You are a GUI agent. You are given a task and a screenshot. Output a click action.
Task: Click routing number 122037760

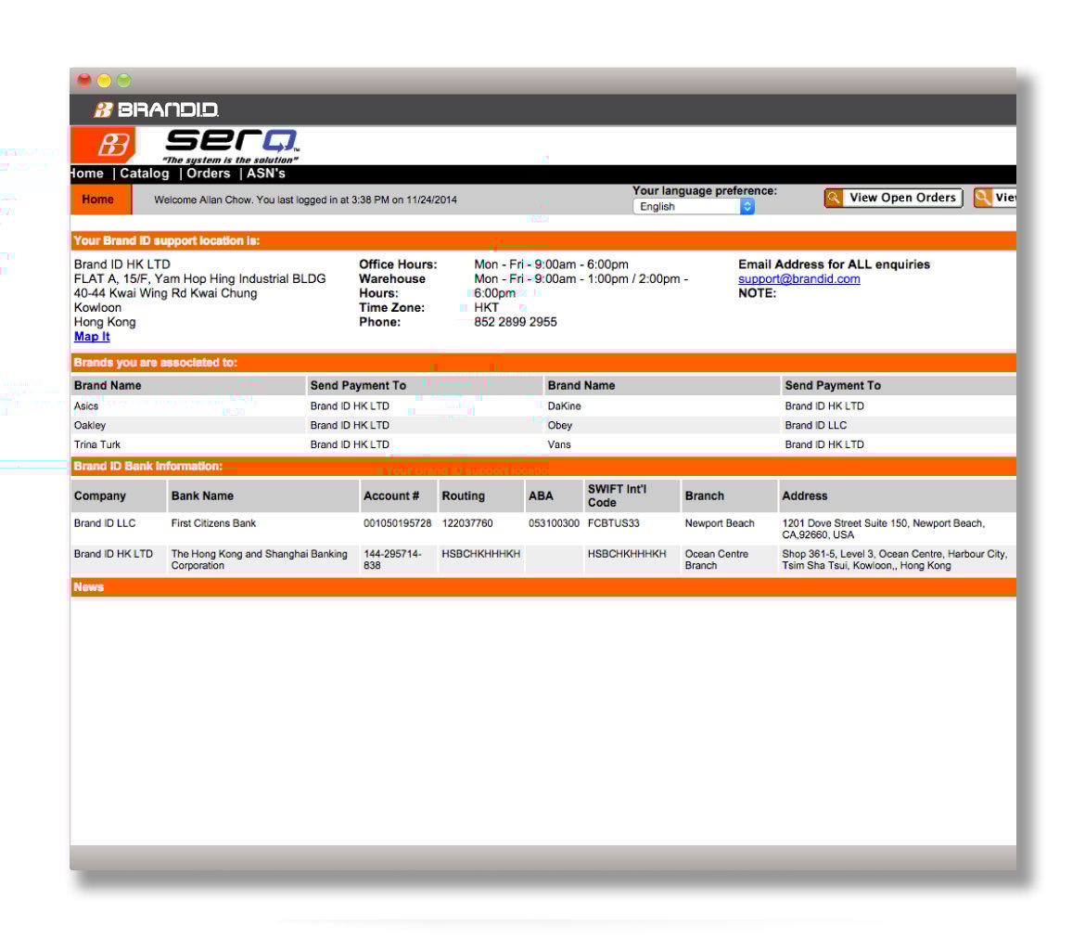[x=467, y=523]
